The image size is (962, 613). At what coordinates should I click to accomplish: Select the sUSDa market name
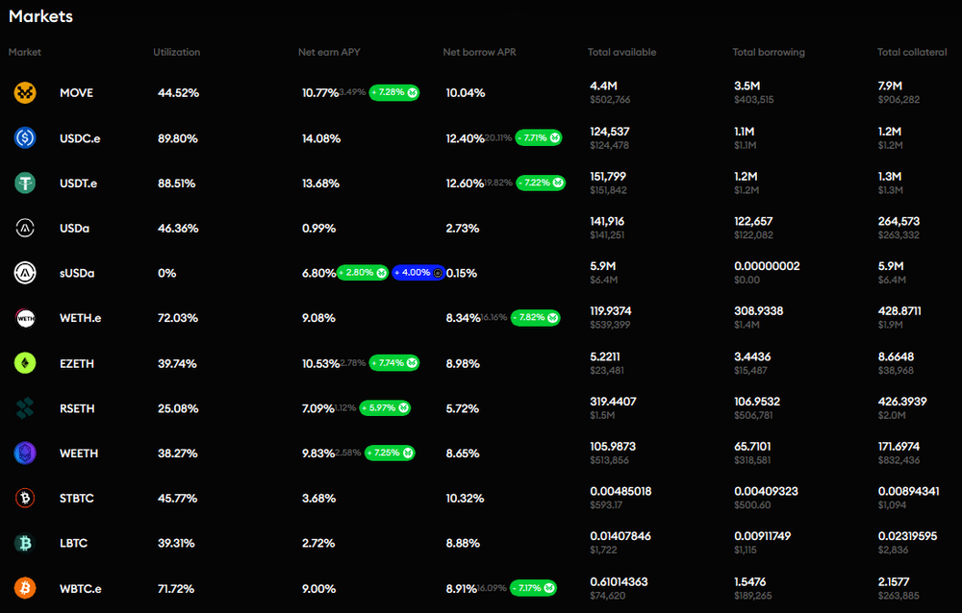pyautogui.click(x=78, y=272)
